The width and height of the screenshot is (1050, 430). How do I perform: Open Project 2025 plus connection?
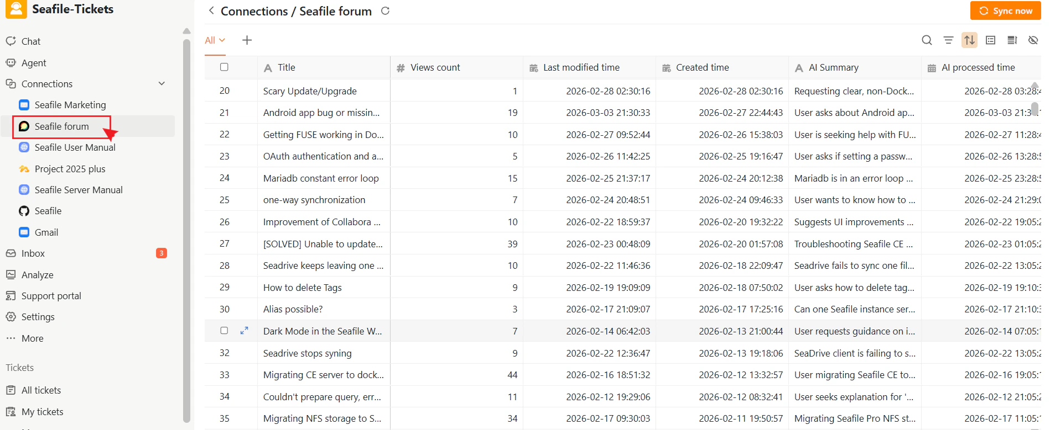click(70, 169)
